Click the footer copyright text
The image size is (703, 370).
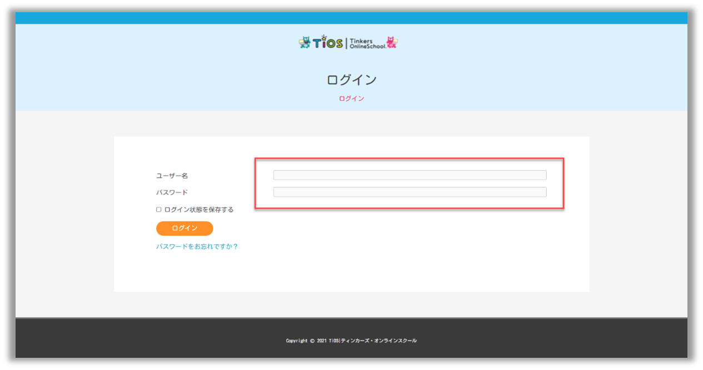[351, 341]
